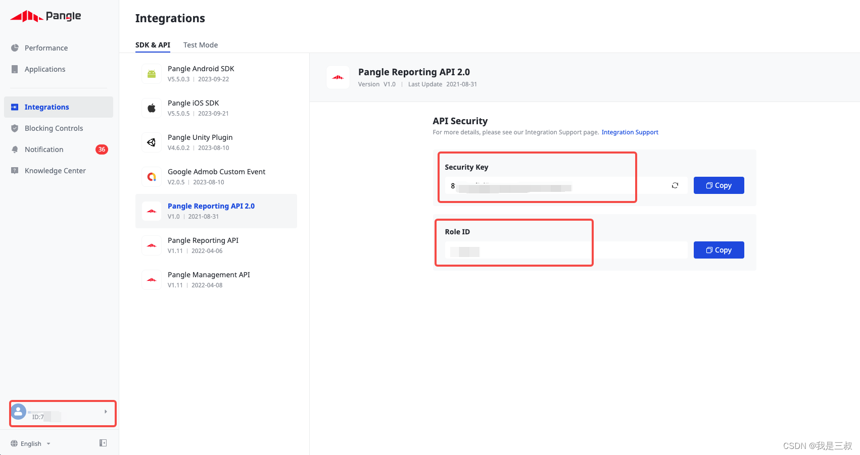Open the Integration Support link

630,132
